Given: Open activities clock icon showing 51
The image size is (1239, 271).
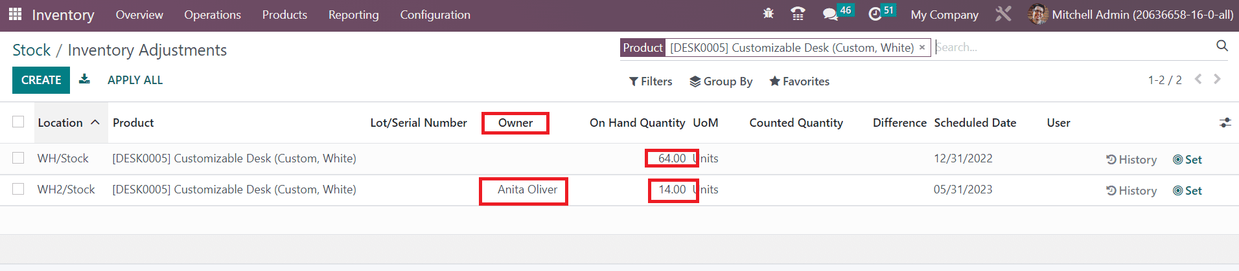Looking at the screenshot, I should pos(882,13).
